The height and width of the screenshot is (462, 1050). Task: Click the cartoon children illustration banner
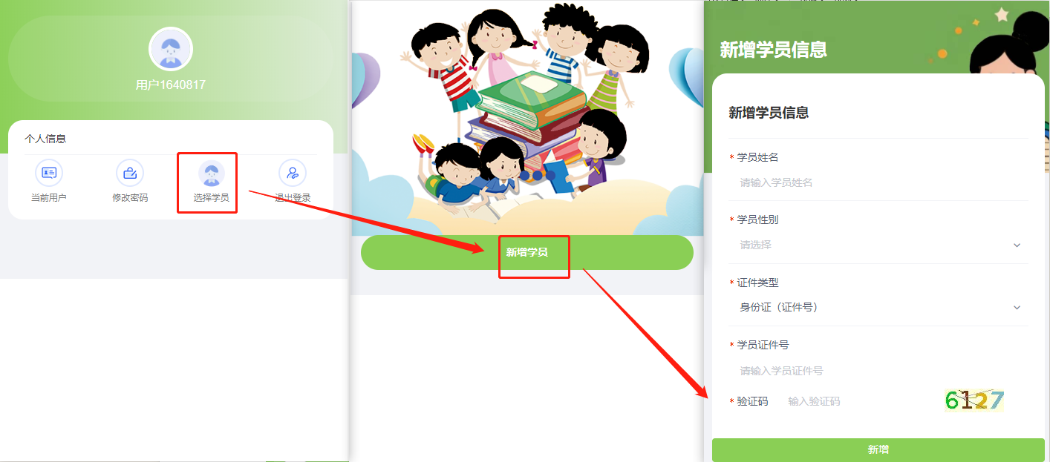point(526,118)
